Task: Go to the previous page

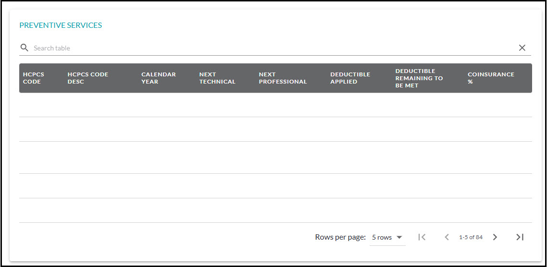Action: 447,237
